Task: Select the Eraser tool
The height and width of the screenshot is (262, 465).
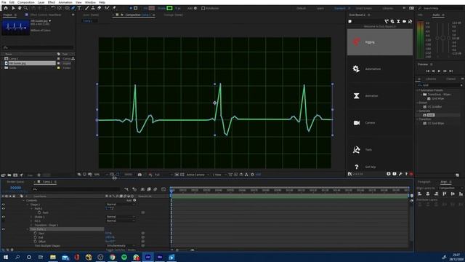Action: point(100,8)
